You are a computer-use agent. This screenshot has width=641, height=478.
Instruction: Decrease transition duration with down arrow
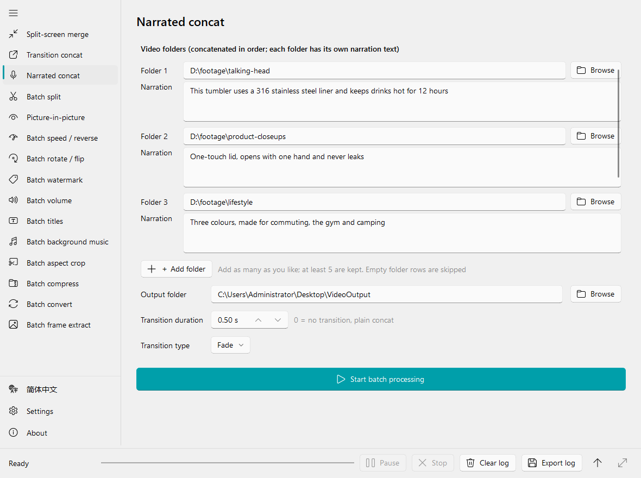278,320
